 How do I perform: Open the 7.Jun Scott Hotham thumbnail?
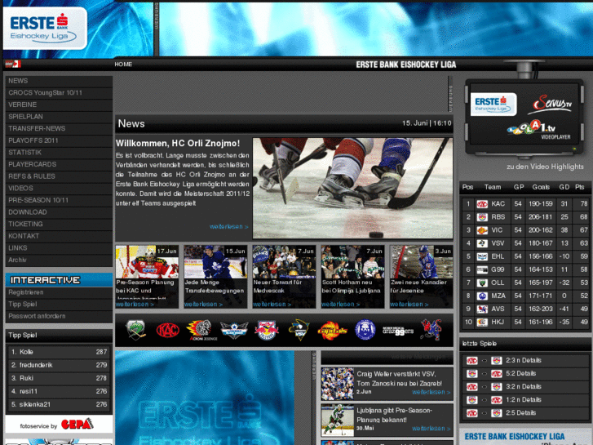pyautogui.click(x=352, y=262)
